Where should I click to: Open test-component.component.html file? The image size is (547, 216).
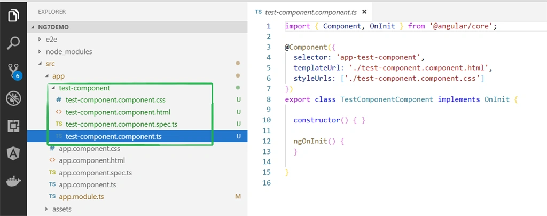pyautogui.click(x=118, y=112)
